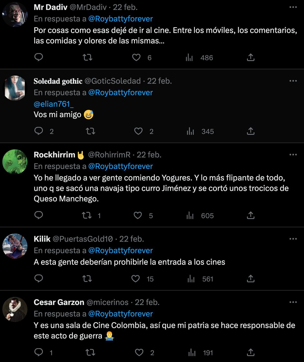Image resolution: width=304 pixels, height=362 pixels.
Task: Retweet Rockhirrim's yogurt tweet
Action: pos(87,215)
